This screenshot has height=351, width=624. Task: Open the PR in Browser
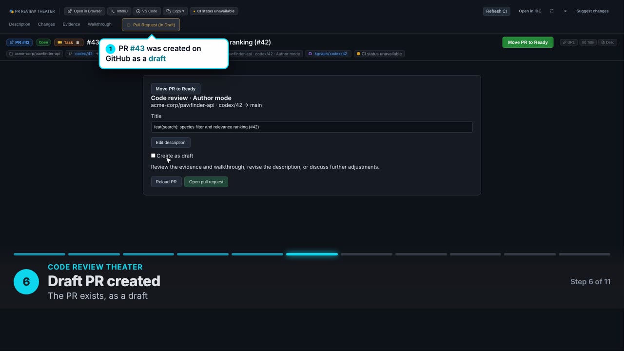coord(84,11)
